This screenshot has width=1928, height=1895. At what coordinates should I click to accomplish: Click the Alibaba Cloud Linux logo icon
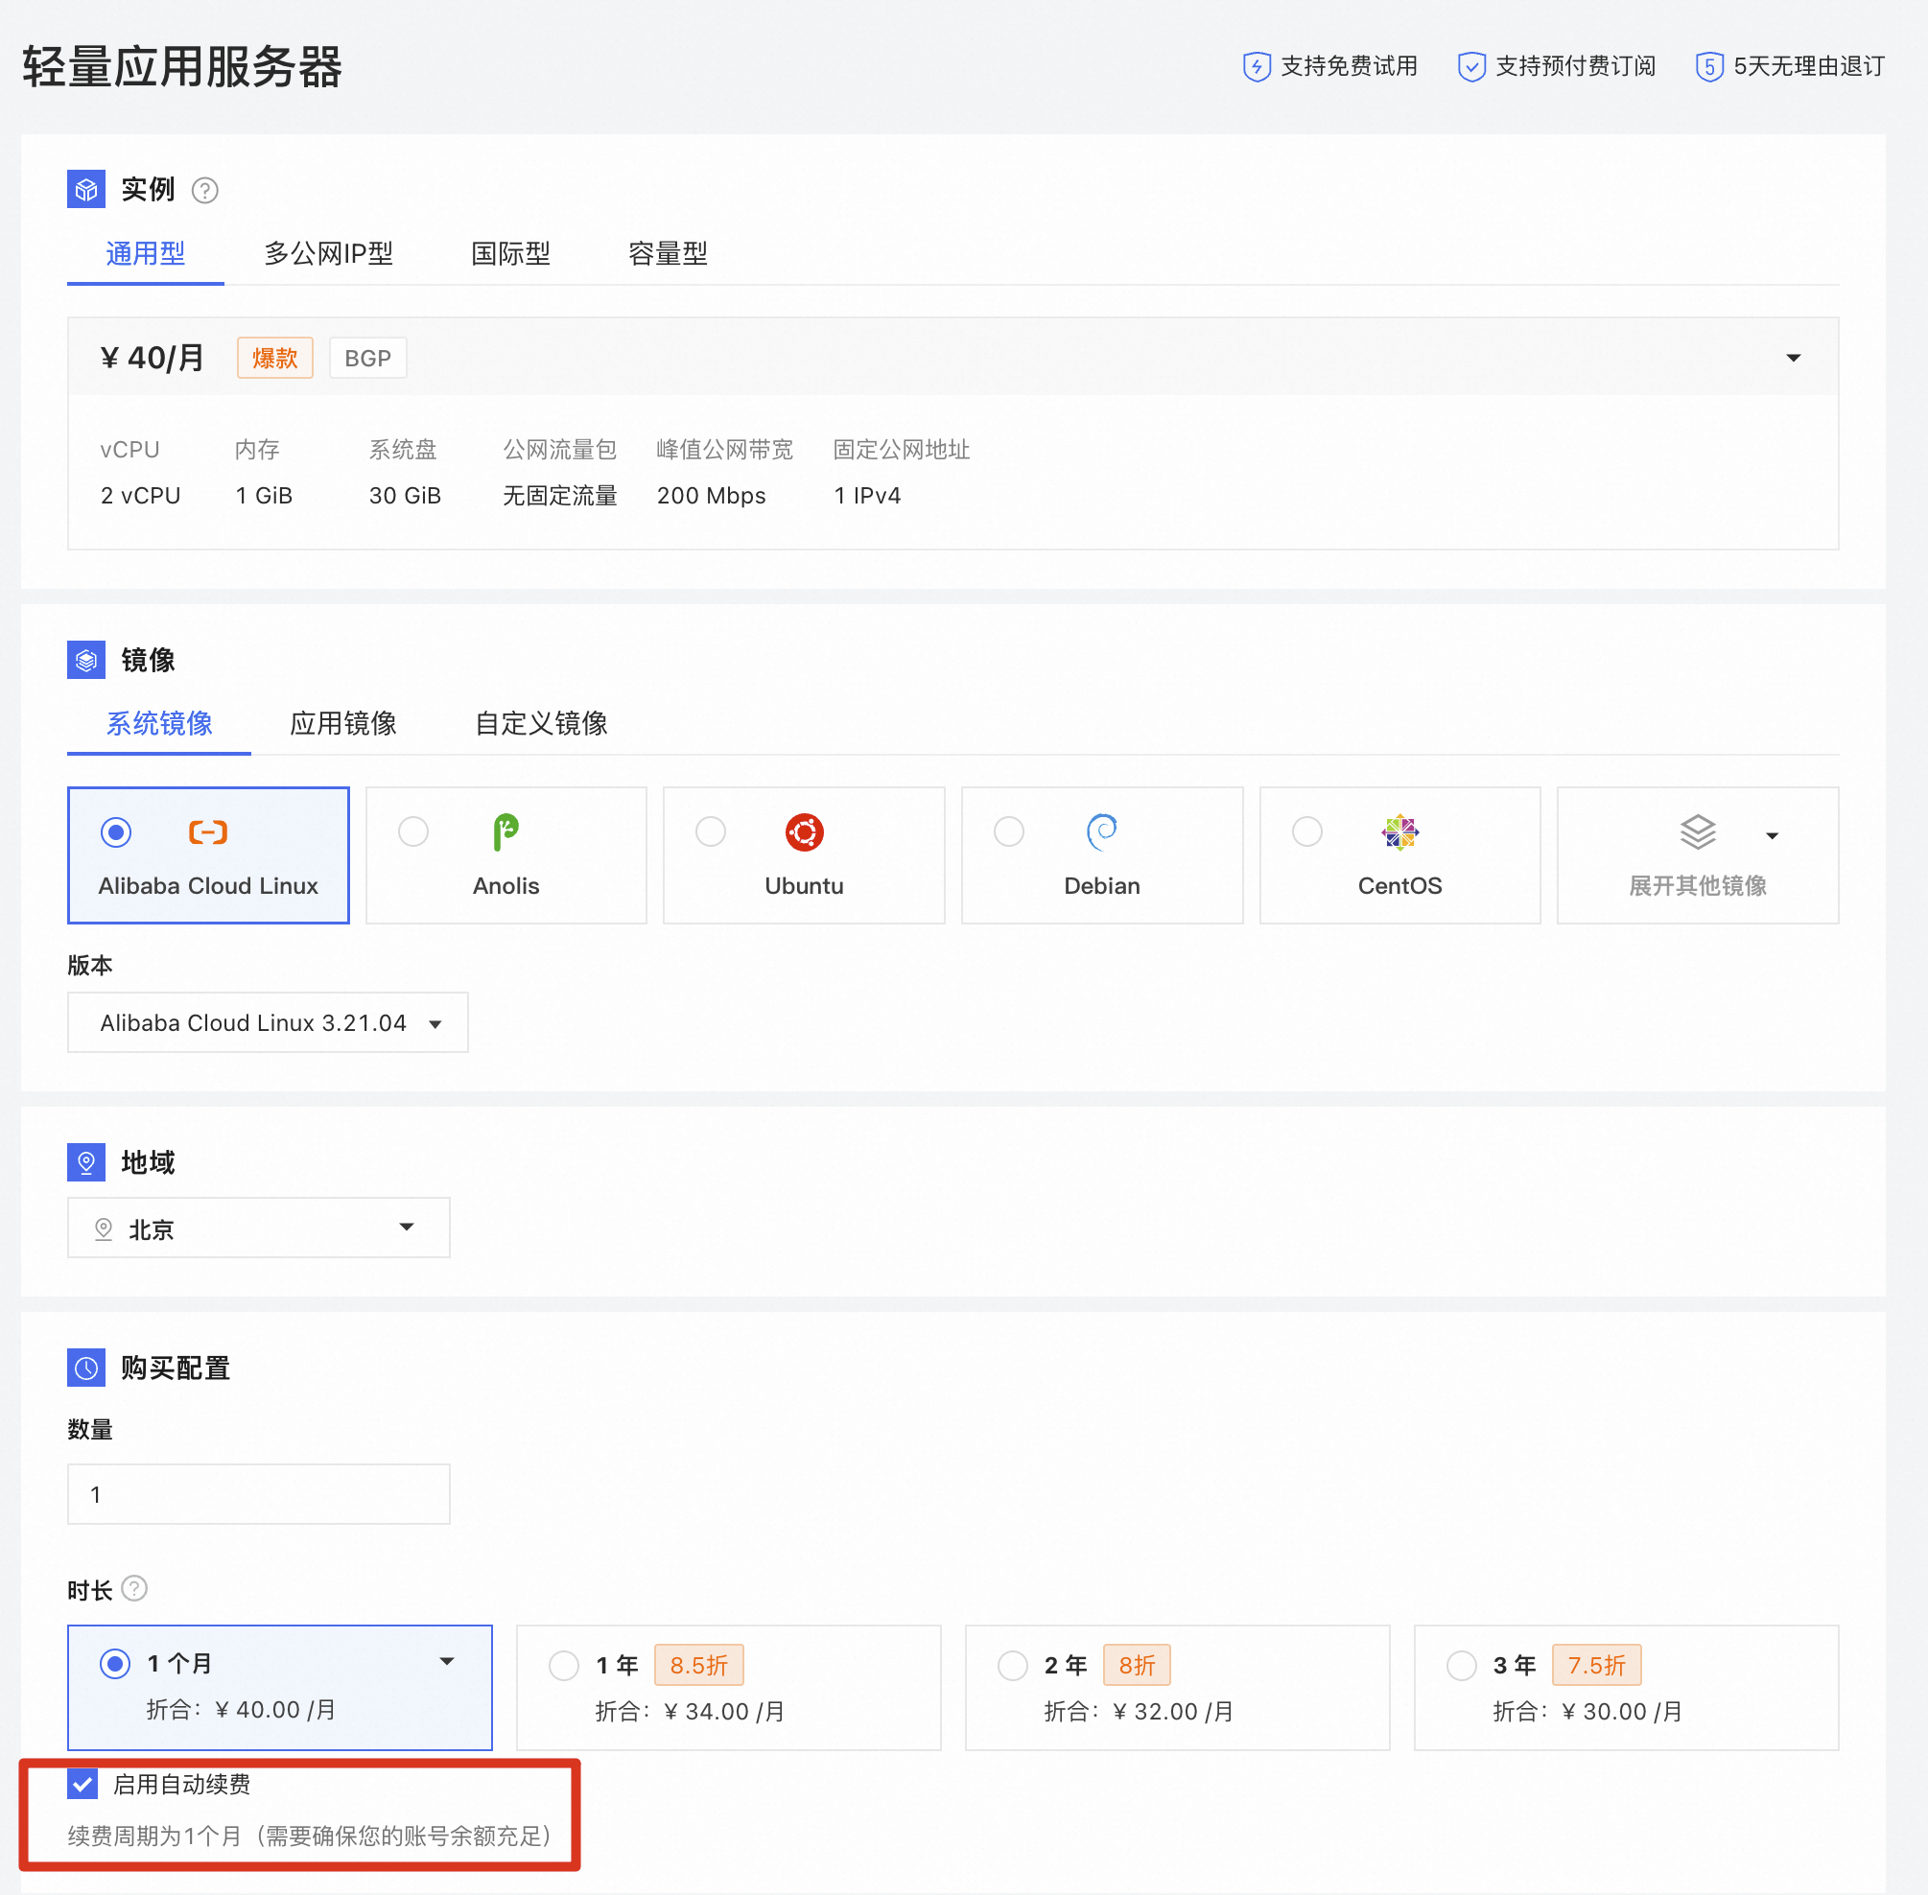[x=208, y=832]
